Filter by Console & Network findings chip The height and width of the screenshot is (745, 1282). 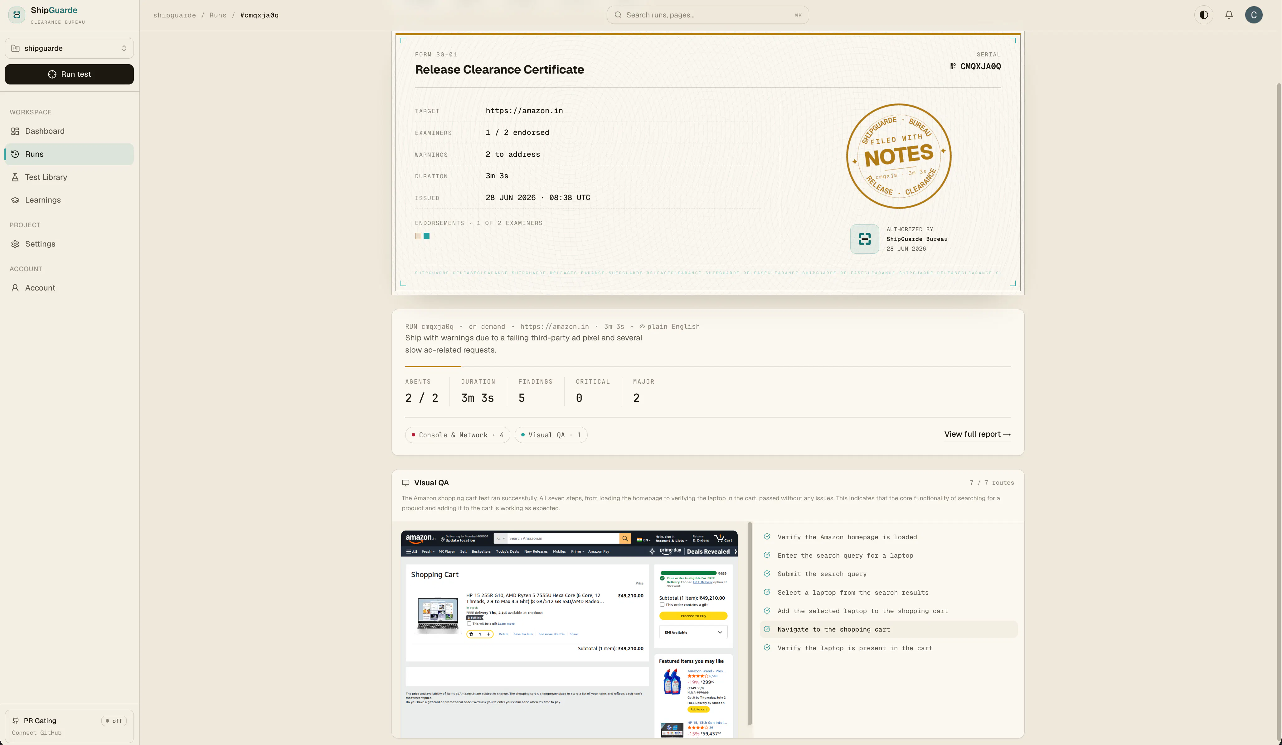pos(457,435)
